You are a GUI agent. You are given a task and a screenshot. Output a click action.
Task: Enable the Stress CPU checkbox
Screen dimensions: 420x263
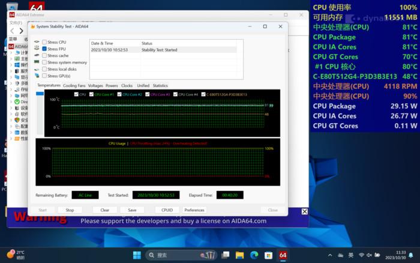[x=44, y=42]
